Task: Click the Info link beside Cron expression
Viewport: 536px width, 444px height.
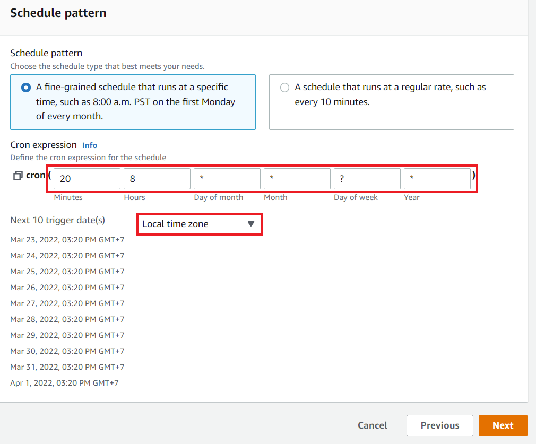Action: click(89, 145)
